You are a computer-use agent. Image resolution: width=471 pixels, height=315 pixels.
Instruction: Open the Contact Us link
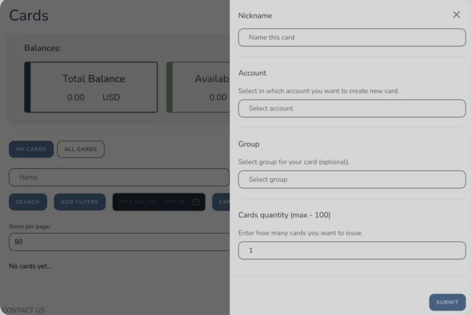coord(23,310)
